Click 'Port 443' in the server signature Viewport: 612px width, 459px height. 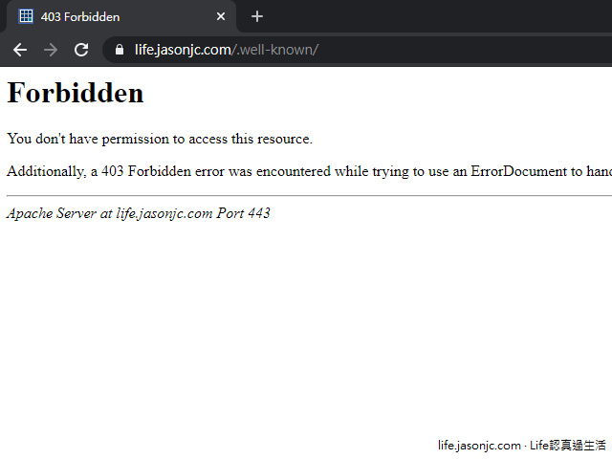pyautogui.click(x=243, y=213)
